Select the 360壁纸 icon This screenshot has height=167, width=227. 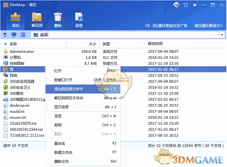(6, 93)
